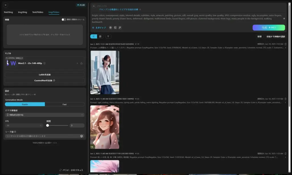This screenshot has width=292, height=175.
Task: Close the generation panel with X
Action: coord(6,5)
